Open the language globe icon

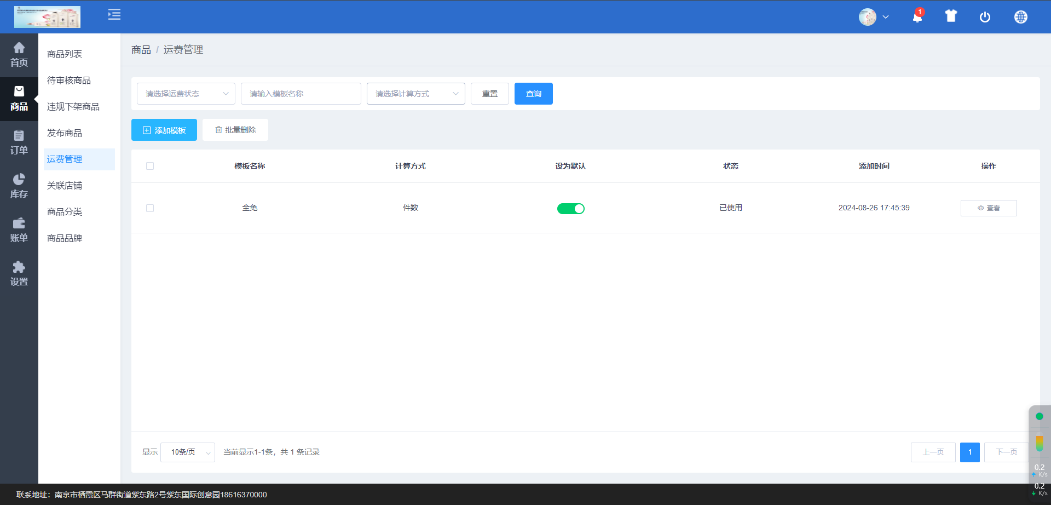pyautogui.click(x=1020, y=17)
